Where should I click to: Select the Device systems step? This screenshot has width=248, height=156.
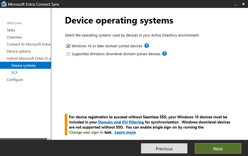pyautogui.click(x=25, y=65)
